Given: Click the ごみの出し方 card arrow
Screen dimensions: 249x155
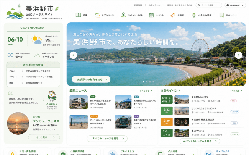Looking at the screenshot, I should tap(146, 154).
